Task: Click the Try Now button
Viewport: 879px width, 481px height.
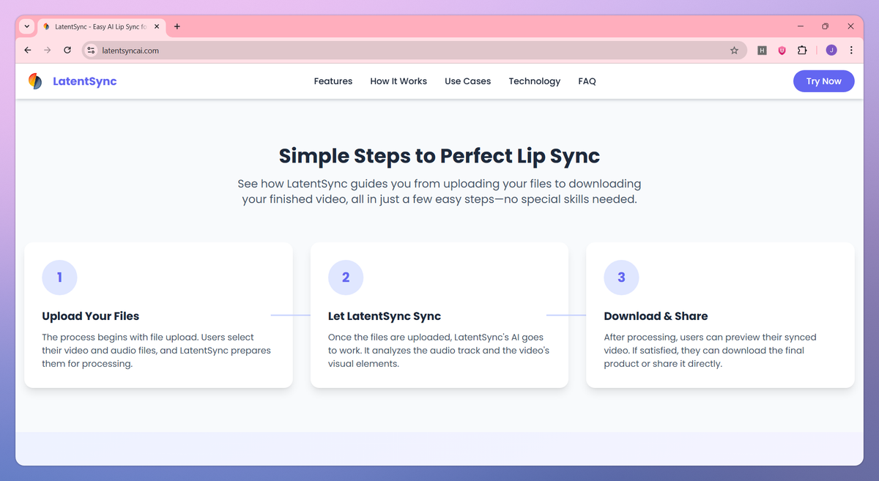Action: (824, 81)
